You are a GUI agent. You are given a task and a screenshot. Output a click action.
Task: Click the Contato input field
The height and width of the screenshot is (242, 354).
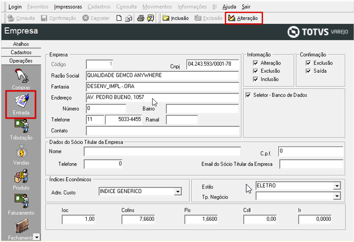click(163, 131)
